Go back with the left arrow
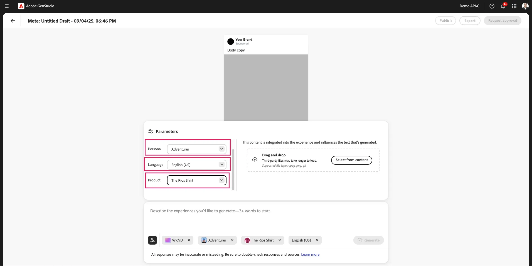Image resolution: width=532 pixels, height=266 pixels. pyautogui.click(x=13, y=21)
